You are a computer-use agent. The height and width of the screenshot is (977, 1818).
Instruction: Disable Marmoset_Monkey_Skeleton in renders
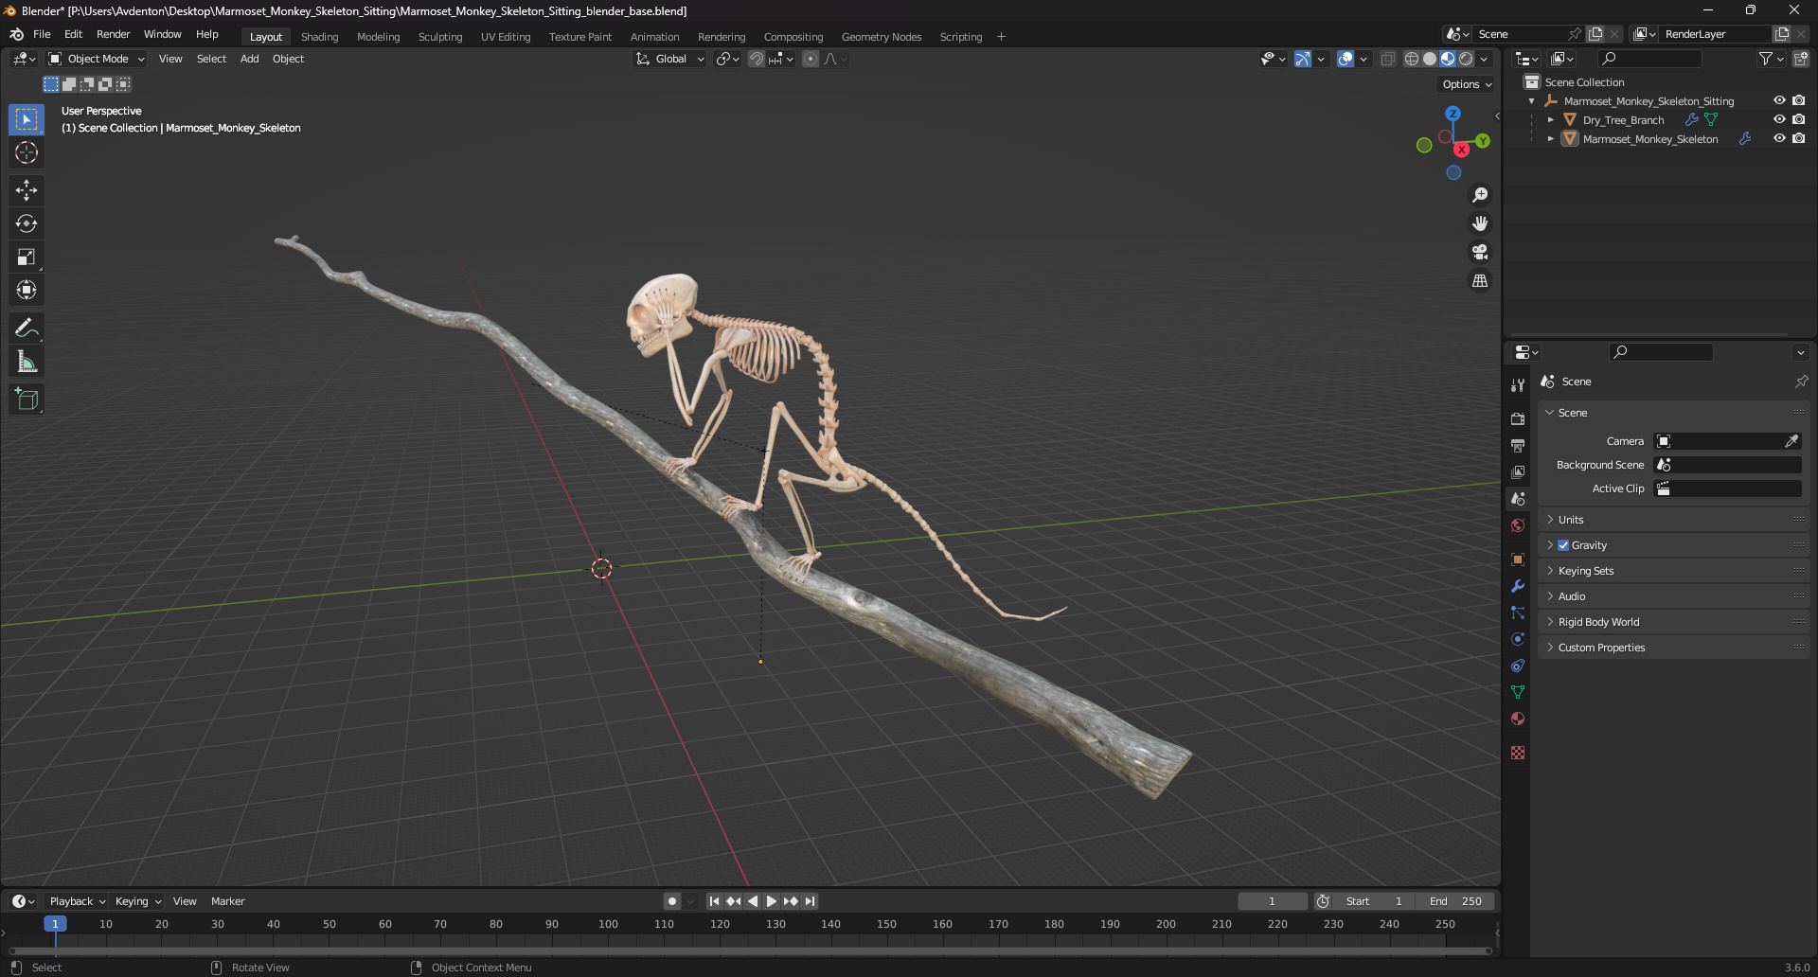click(x=1798, y=138)
